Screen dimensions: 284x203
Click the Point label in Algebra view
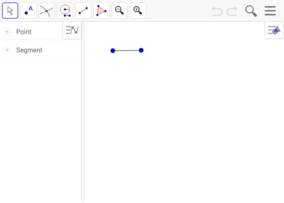click(24, 32)
